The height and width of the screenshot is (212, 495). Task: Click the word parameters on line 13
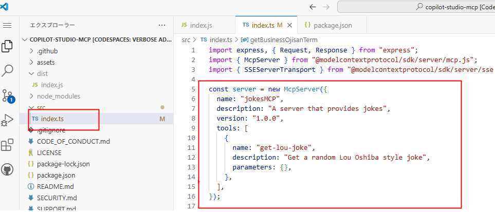(252, 167)
